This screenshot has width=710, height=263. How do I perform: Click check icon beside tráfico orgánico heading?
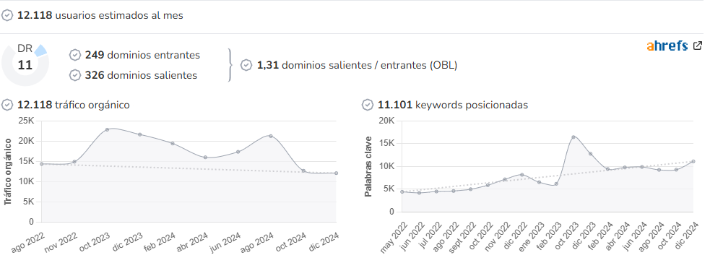tap(7, 105)
